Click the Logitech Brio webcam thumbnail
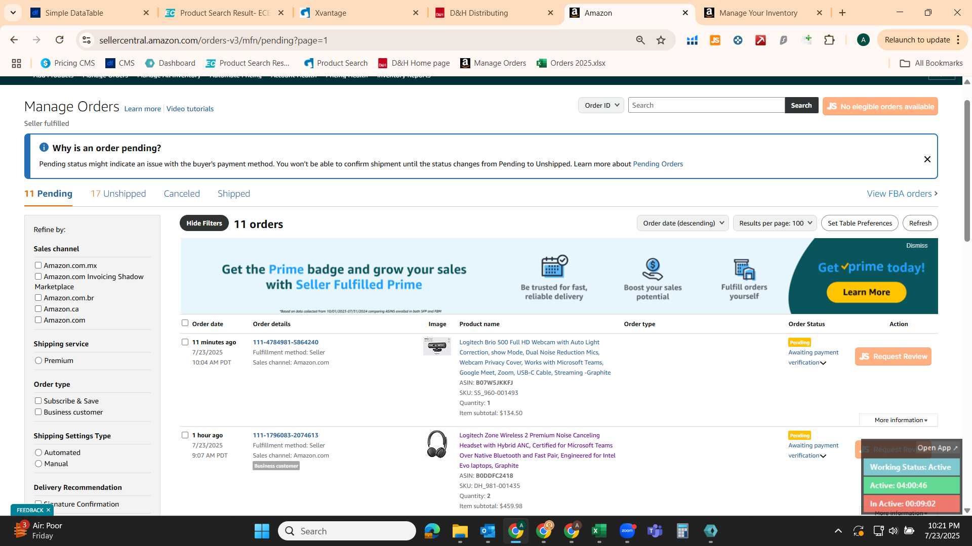 point(437,347)
